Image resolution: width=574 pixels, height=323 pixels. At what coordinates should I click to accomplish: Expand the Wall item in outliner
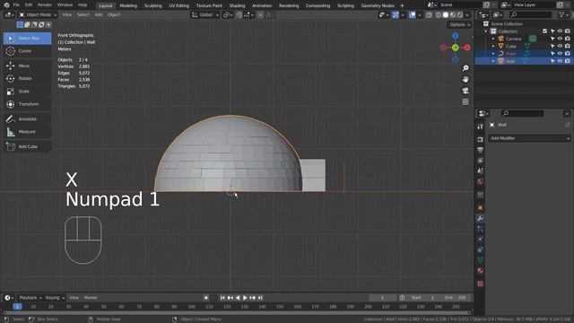point(493,61)
